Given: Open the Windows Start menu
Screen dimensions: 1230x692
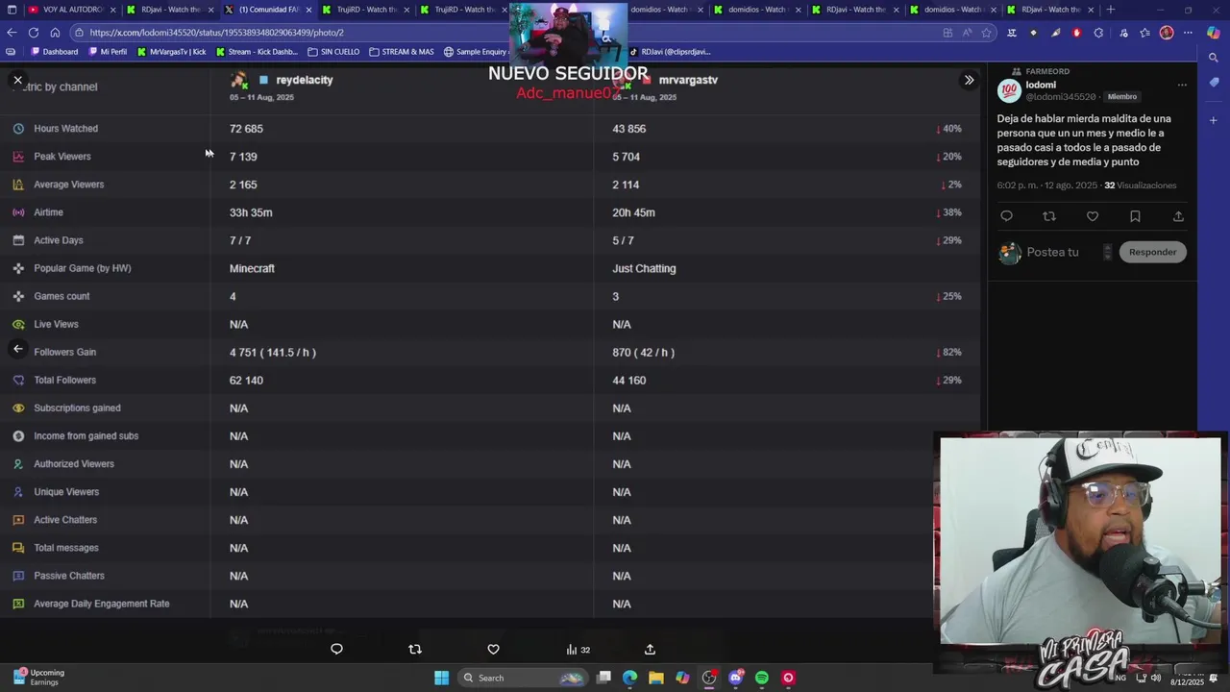Looking at the screenshot, I should click(441, 678).
